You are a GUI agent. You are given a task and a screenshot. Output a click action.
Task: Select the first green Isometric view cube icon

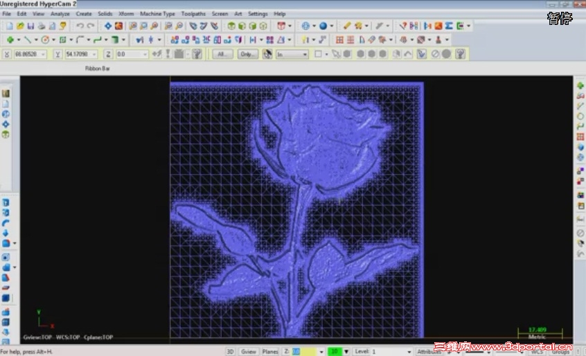click(231, 26)
